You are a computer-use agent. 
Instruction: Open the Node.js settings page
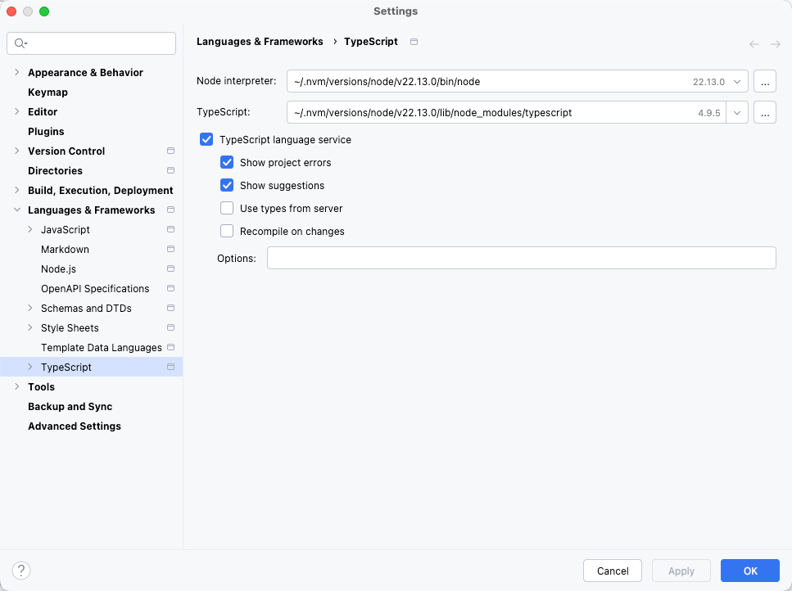[58, 269]
